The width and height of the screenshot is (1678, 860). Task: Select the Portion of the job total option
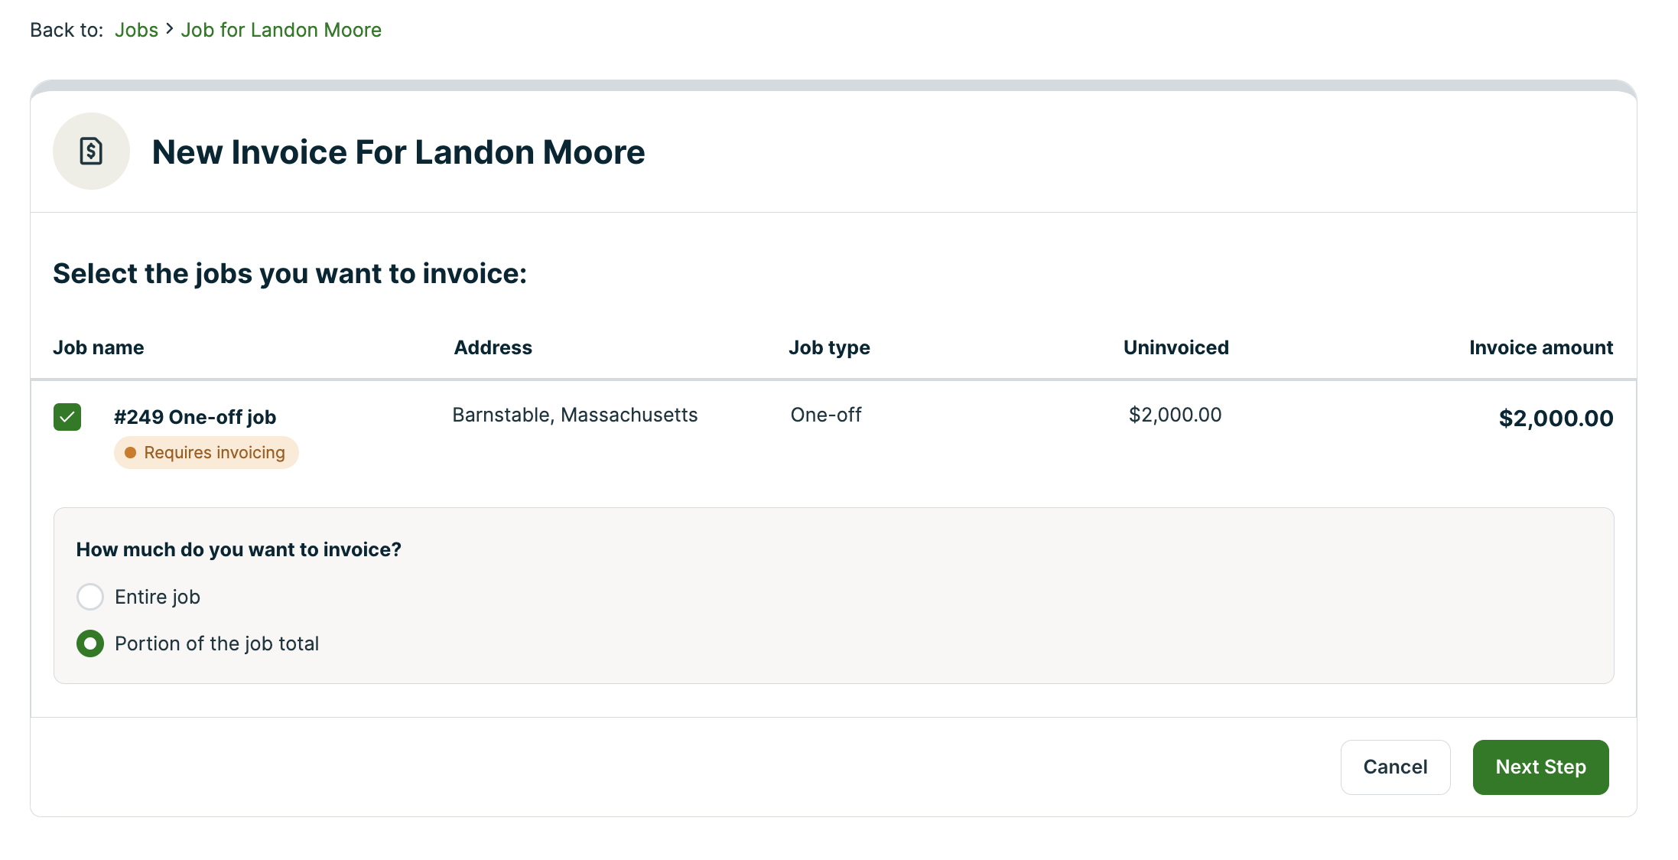[x=90, y=643]
